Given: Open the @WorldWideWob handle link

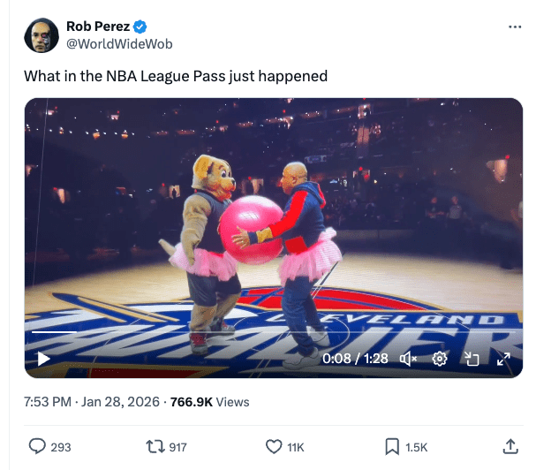Looking at the screenshot, I should 119,44.
